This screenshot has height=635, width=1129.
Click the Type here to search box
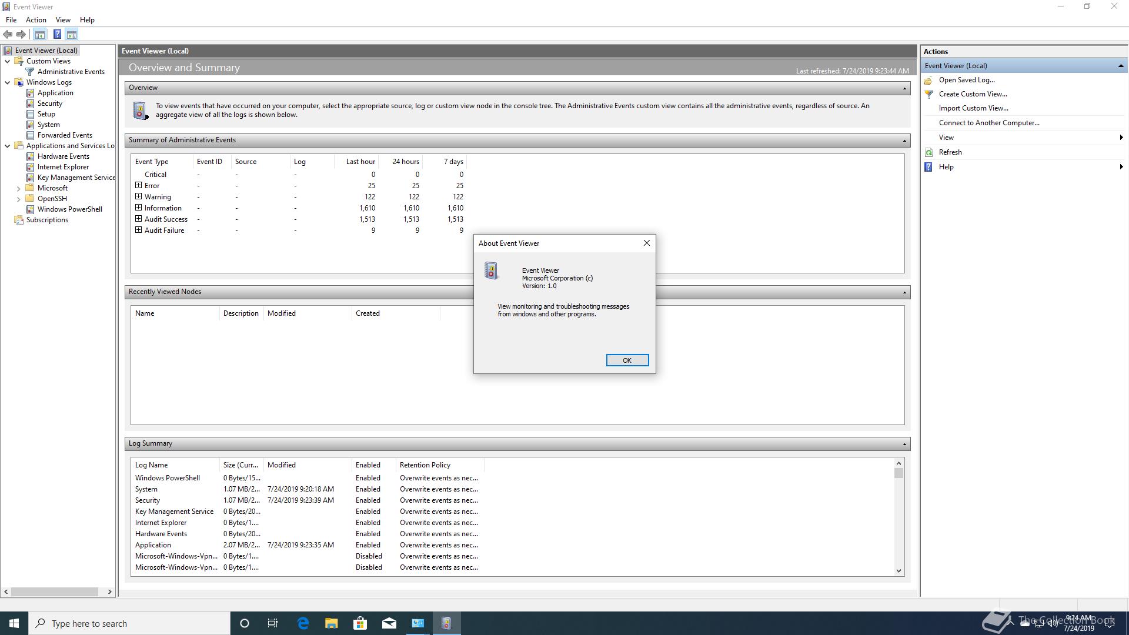129,623
